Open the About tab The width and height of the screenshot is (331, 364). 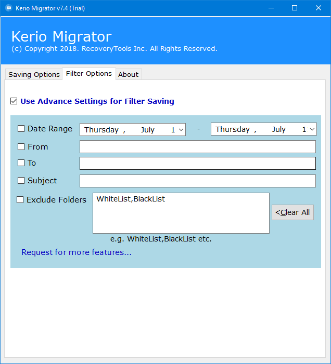coord(129,74)
